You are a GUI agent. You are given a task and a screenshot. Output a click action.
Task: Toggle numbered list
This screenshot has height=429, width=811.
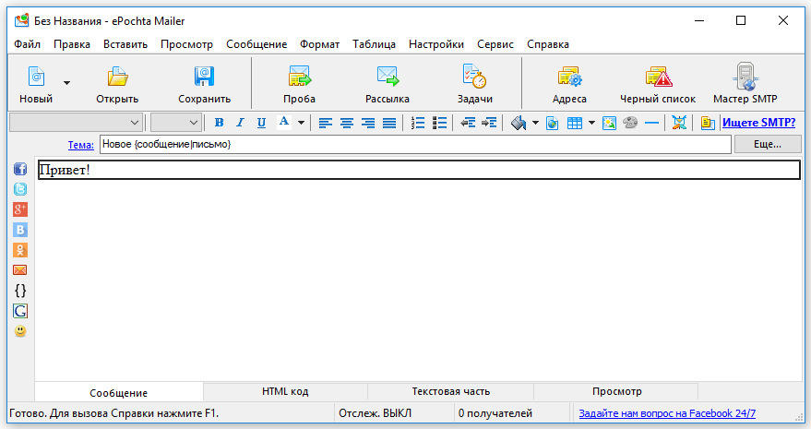418,123
